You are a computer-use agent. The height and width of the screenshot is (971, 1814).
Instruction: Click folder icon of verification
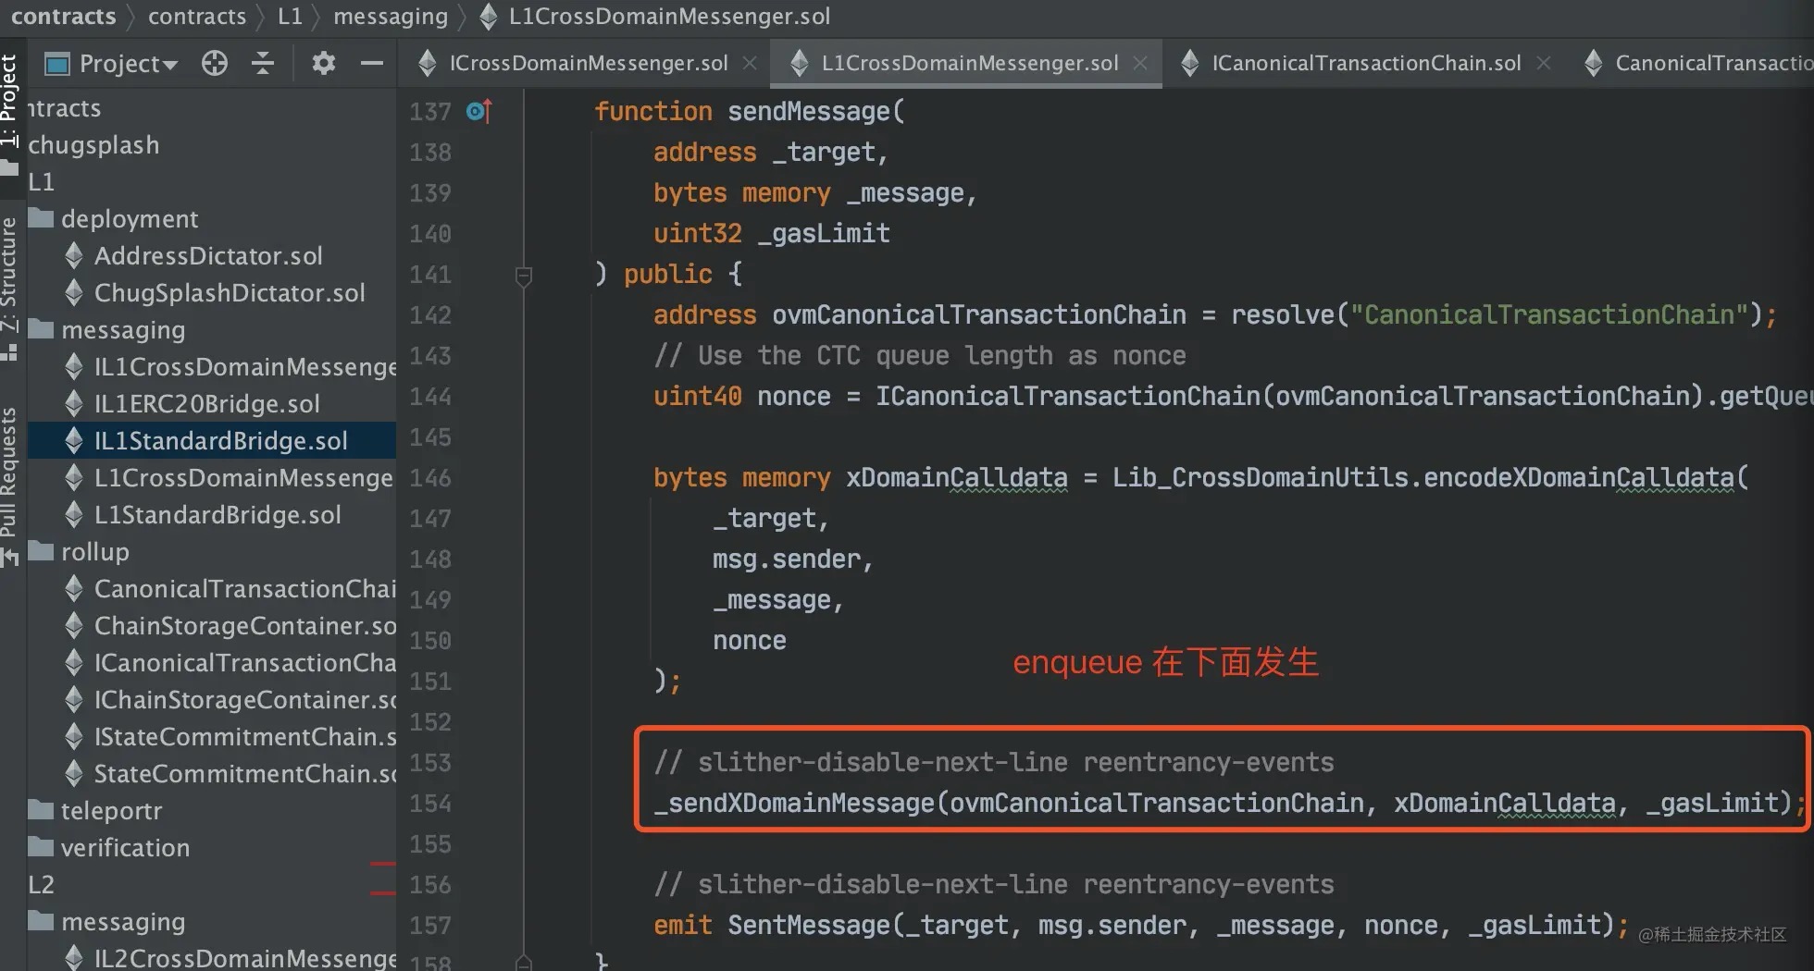pos(41,847)
